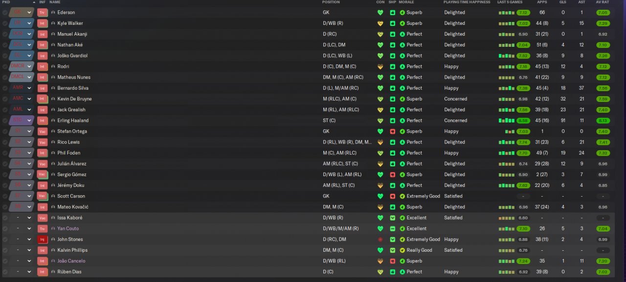The image size is (626, 282).
Task: Open the position dropdown for Rúben Dias
Action: point(21,272)
